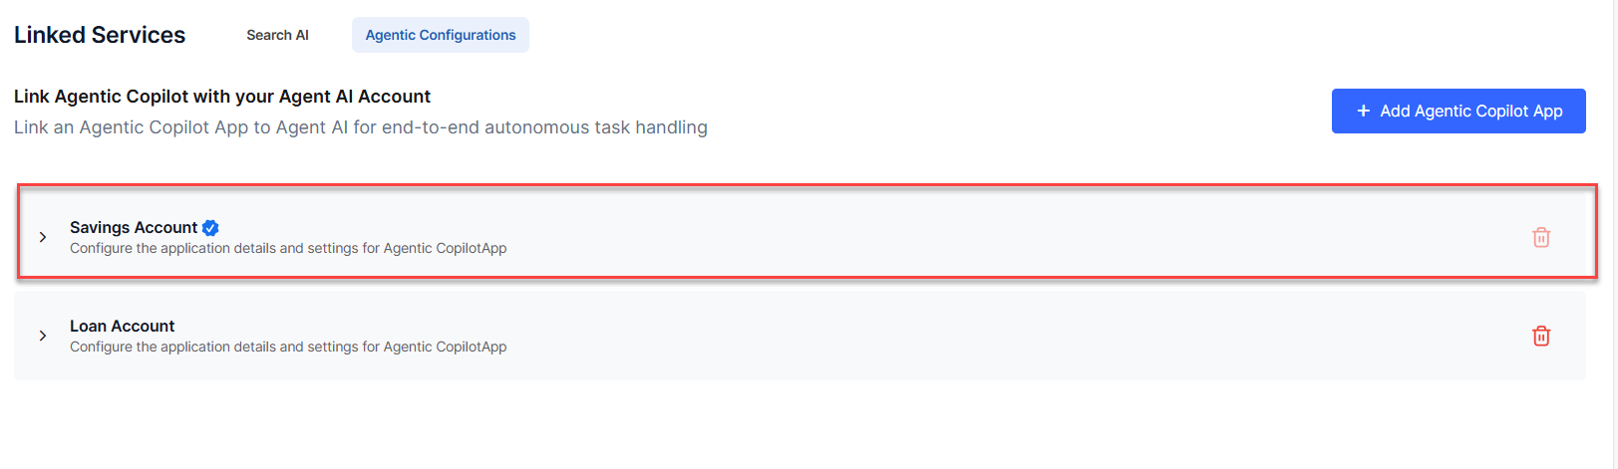This screenshot has width=1618, height=469.
Task: Click the Loan Account trash icon
Action: click(1540, 336)
